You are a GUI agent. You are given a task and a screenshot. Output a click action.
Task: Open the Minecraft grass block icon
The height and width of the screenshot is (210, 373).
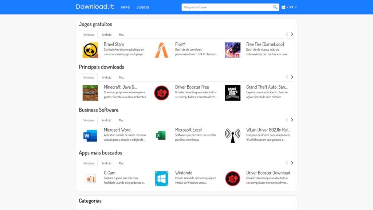90,93
